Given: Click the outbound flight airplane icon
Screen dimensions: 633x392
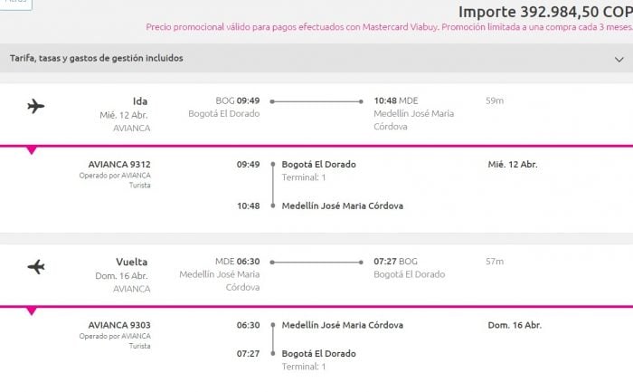Looking at the screenshot, I should click(x=36, y=107).
